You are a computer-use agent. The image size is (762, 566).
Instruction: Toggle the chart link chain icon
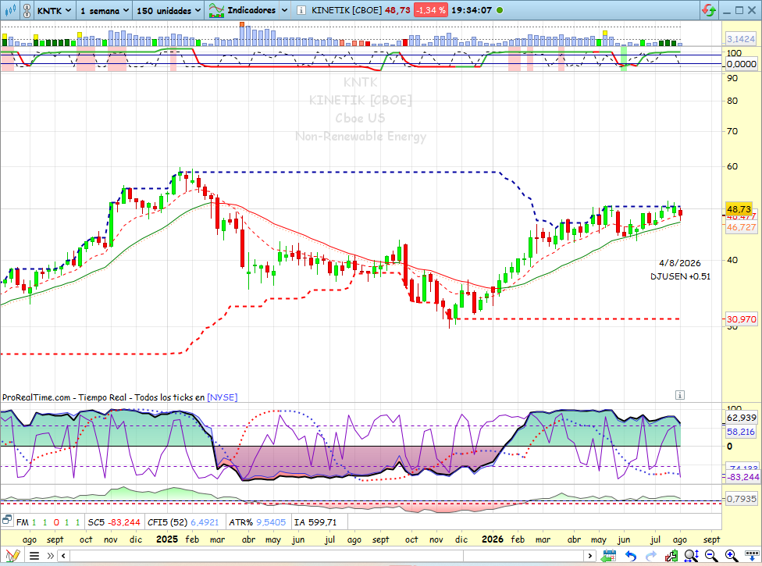[x=27, y=10]
